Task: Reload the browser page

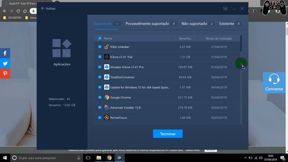Action: coord(18,11)
